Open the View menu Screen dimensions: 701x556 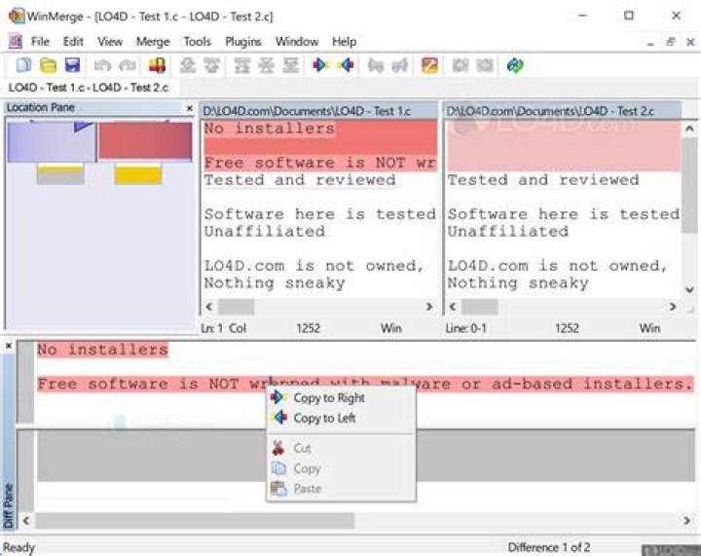click(110, 42)
